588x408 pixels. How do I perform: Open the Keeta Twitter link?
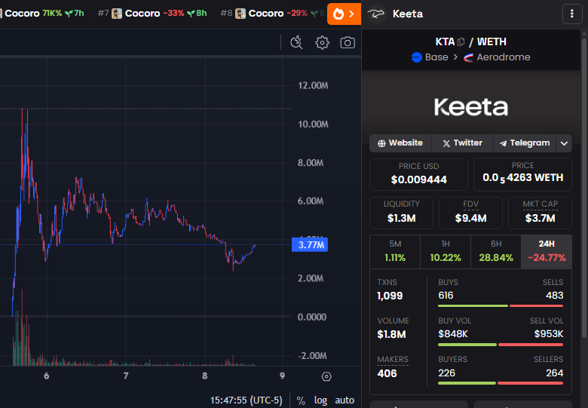[462, 143]
